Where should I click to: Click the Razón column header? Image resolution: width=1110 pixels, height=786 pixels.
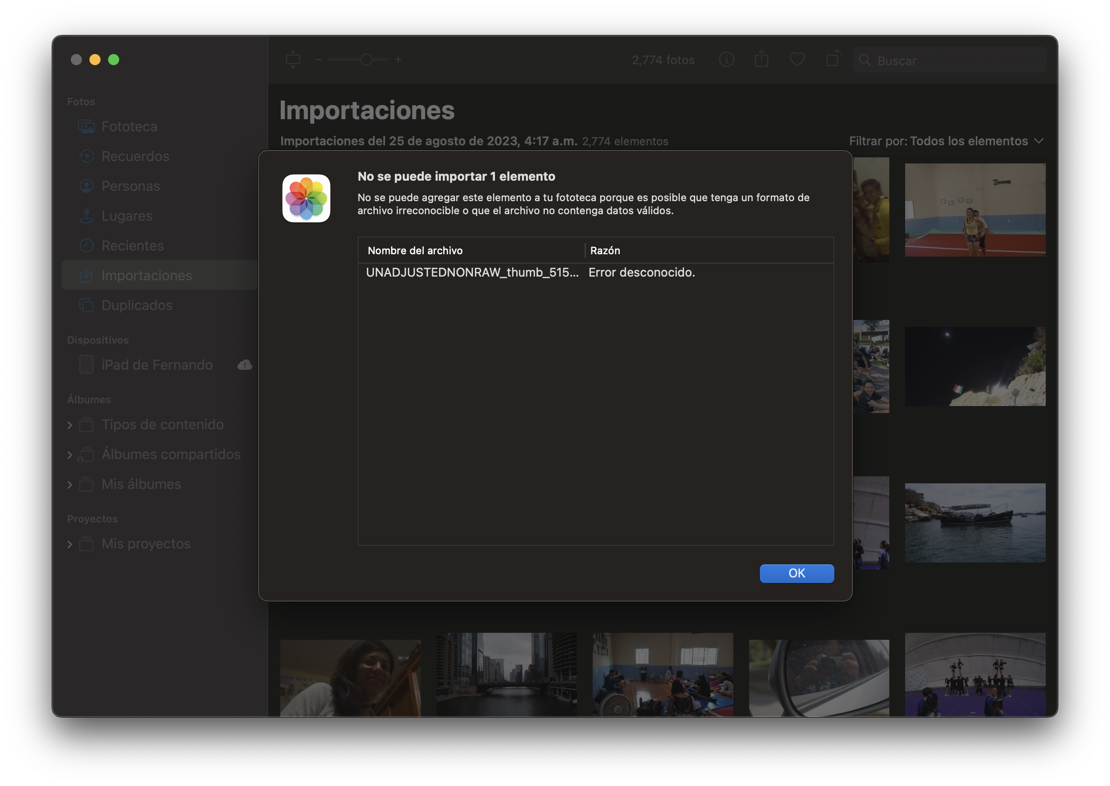tap(605, 251)
